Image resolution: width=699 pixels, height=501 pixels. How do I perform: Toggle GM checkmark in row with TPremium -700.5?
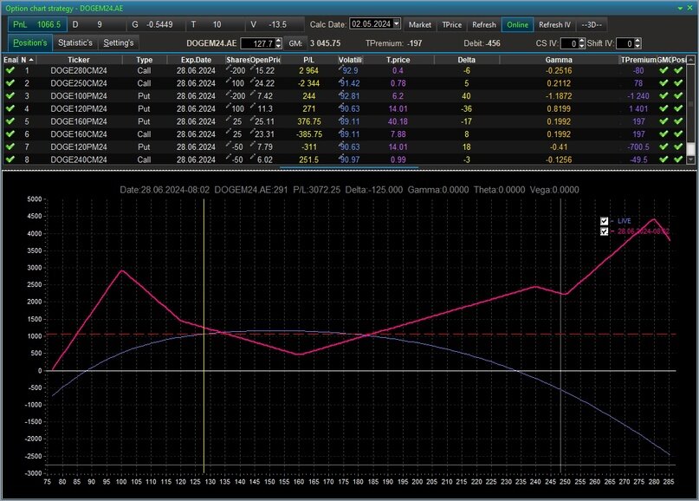pos(663,146)
